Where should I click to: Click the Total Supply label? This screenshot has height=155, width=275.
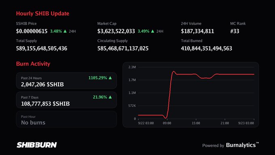(26, 41)
